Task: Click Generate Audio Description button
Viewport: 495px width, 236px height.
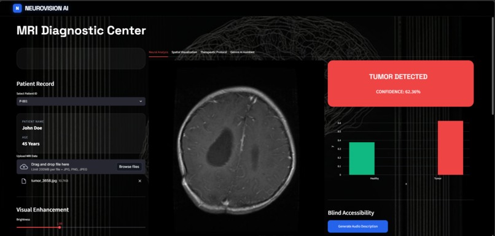Action: point(357,226)
